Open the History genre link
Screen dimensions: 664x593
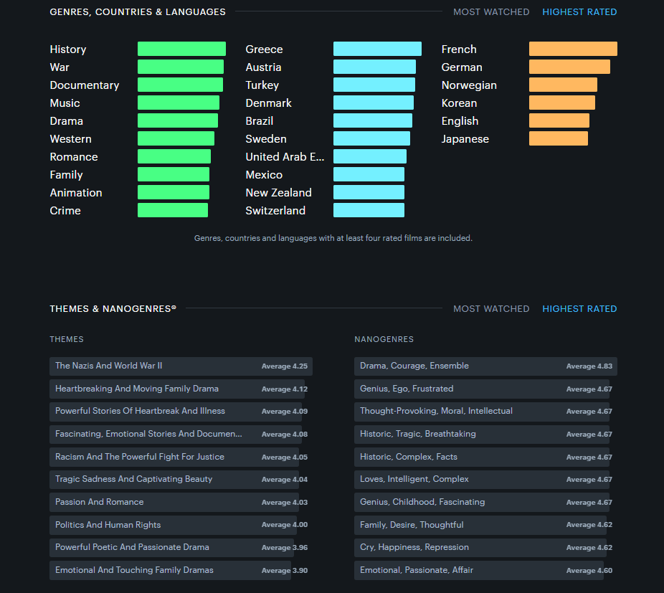[68, 49]
